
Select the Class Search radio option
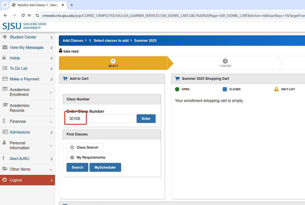tap(72, 148)
